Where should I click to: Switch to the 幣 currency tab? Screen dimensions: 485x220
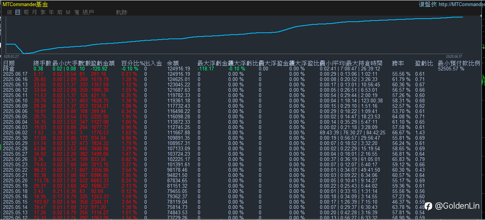point(60,12)
